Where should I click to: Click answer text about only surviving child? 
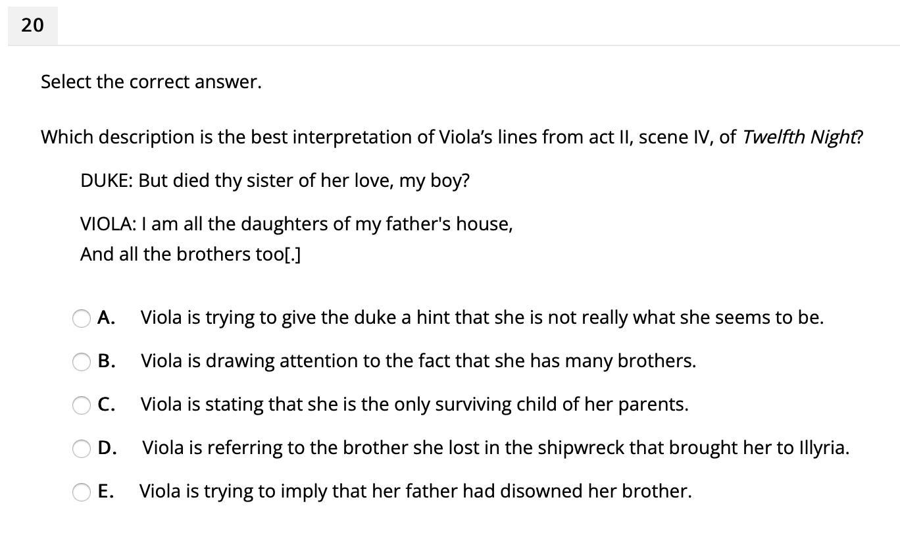click(414, 404)
